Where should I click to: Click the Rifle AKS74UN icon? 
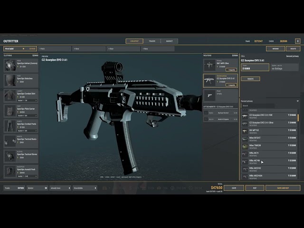click(x=245, y=177)
